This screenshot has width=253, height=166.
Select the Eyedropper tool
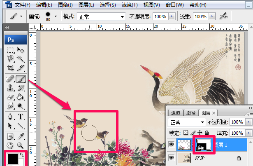21,136
